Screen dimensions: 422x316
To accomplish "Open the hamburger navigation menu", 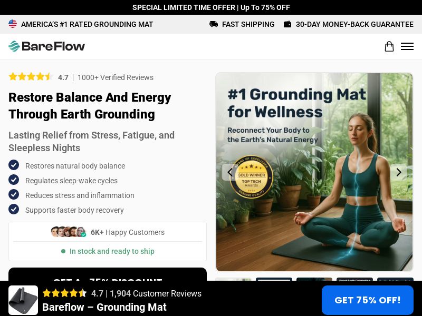I will click(x=407, y=46).
